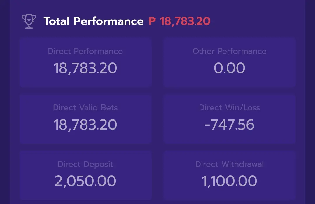Open the Other Performance card
The image size is (315, 204).
tap(230, 62)
